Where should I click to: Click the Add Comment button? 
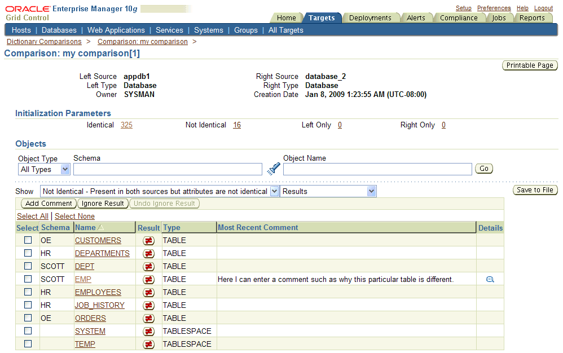[49, 204]
